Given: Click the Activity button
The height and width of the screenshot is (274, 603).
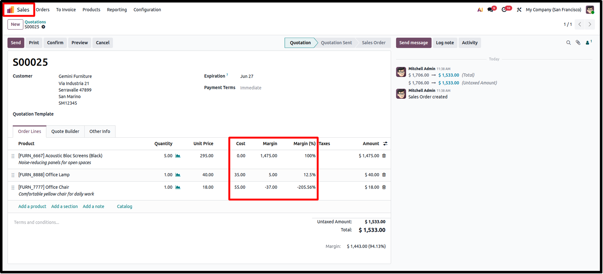Looking at the screenshot, I should 470,43.
